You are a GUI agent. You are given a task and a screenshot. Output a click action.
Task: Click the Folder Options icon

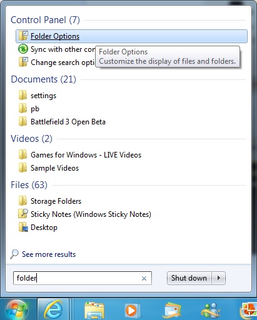(x=23, y=36)
